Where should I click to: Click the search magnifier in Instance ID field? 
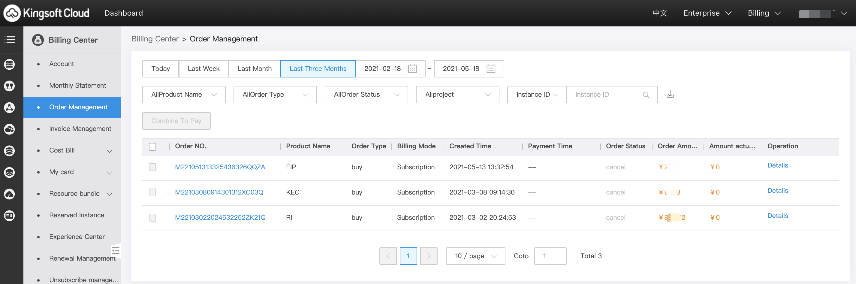point(646,95)
